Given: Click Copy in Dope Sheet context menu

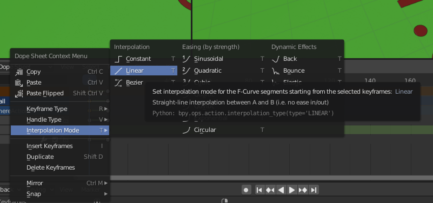Looking at the screenshot, I should pos(60,72).
